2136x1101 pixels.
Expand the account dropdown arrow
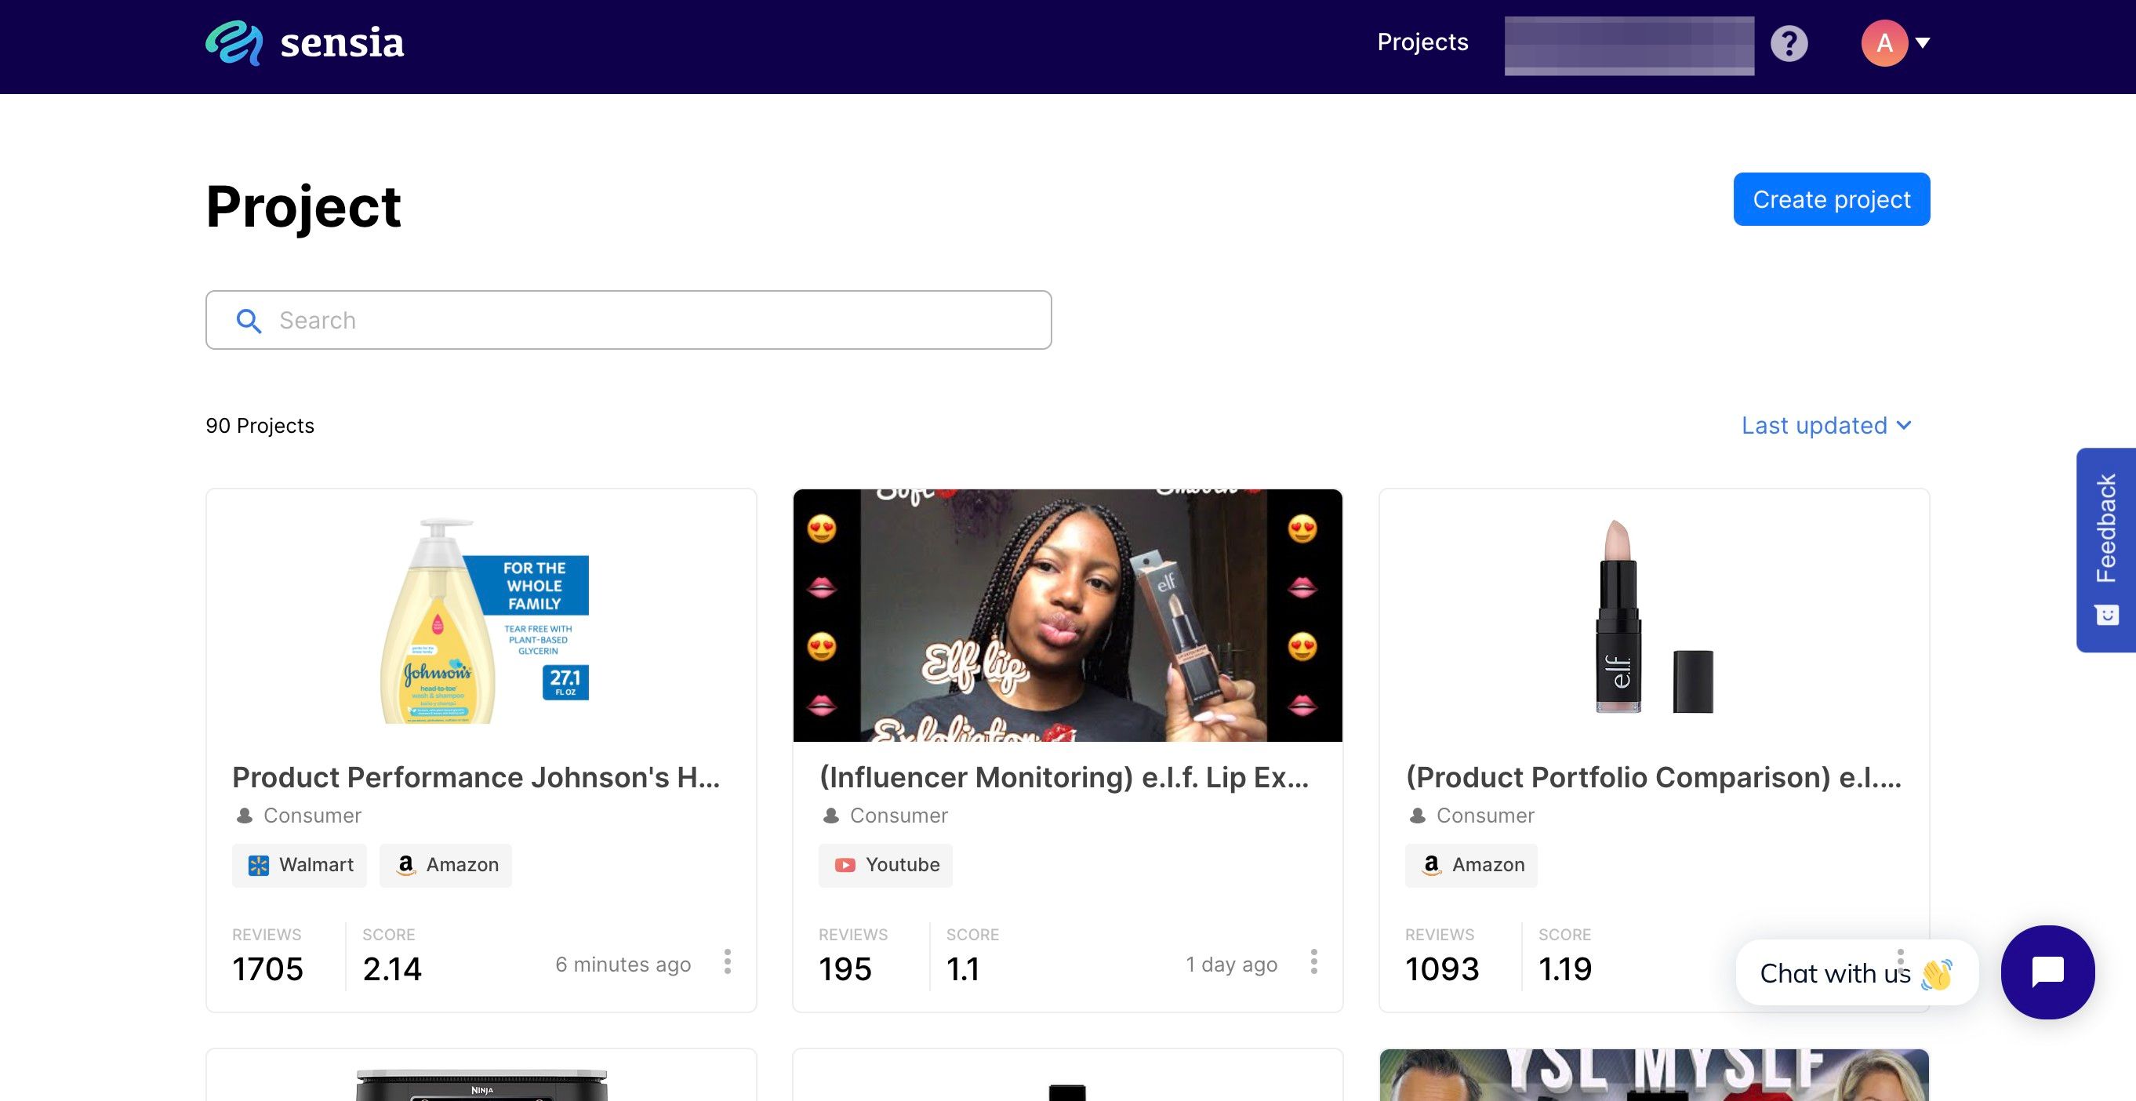(x=1923, y=43)
